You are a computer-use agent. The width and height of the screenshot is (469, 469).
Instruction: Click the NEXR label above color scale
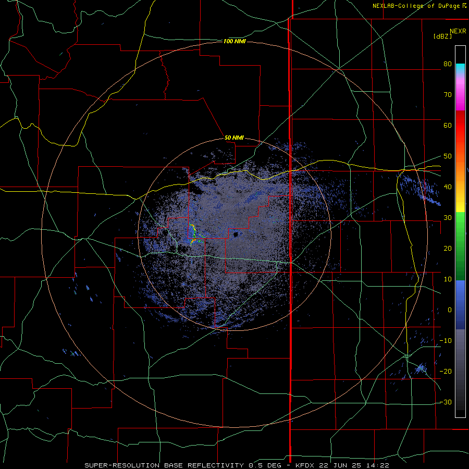(x=458, y=31)
